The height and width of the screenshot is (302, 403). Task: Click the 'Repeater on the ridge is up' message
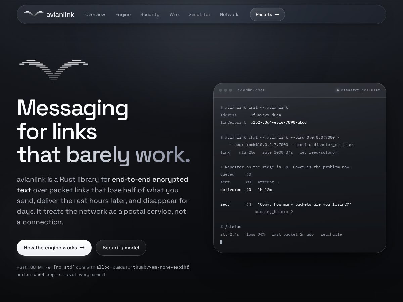286,167
